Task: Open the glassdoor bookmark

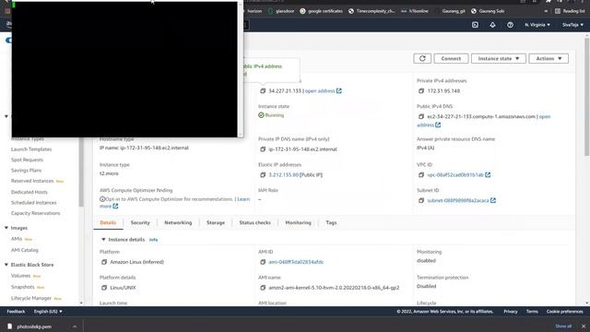Action: [281, 11]
